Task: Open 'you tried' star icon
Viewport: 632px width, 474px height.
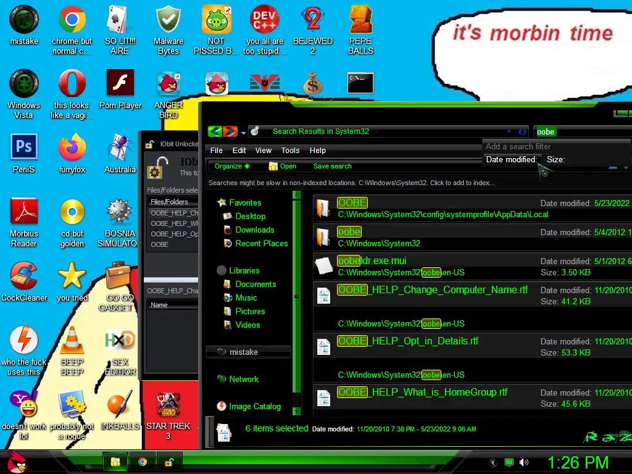Action: tap(72, 282)
